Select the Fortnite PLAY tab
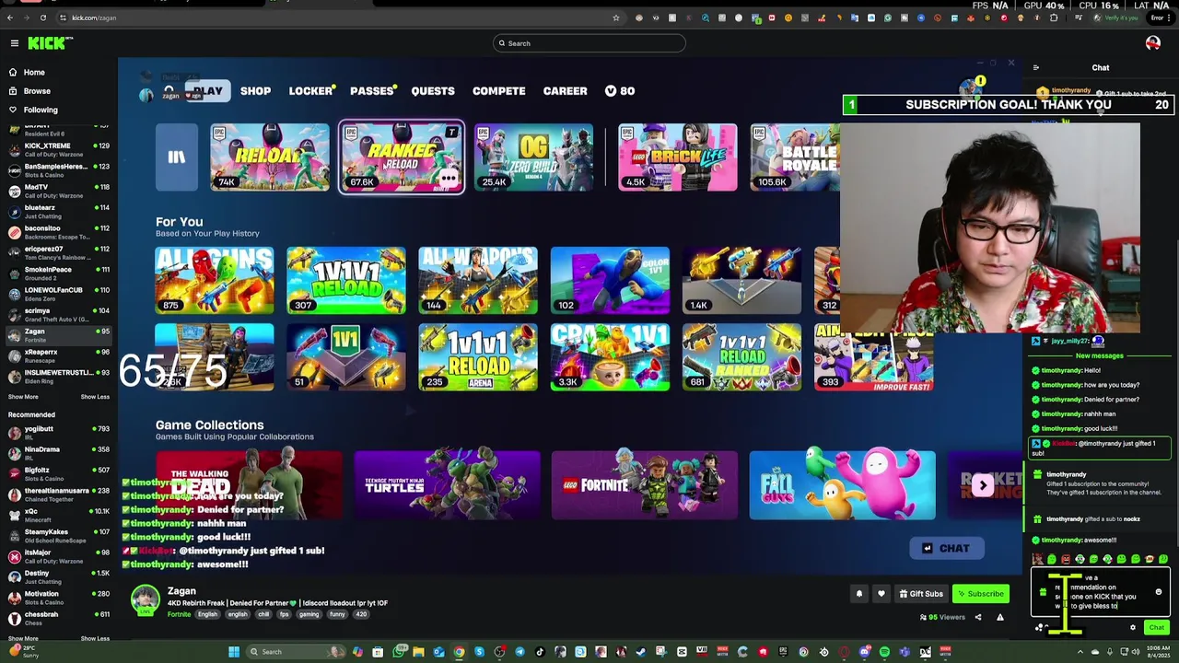Screen dimensions: 1179x663 208,91
